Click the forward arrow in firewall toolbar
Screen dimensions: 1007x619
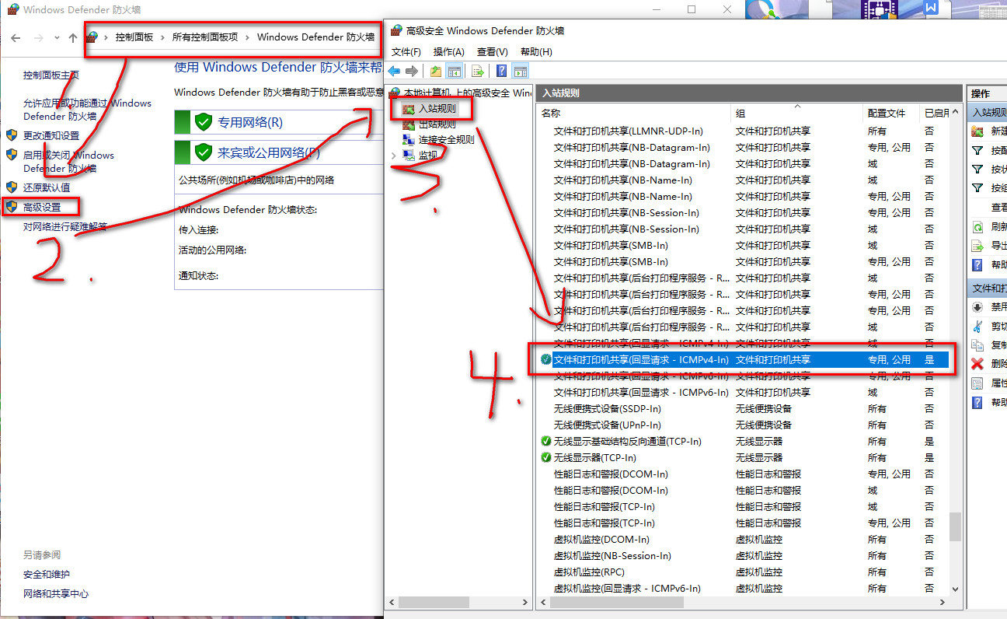pos(411,72)
